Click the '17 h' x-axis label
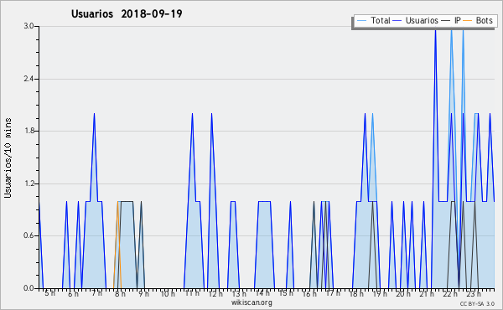 point(333,293)
